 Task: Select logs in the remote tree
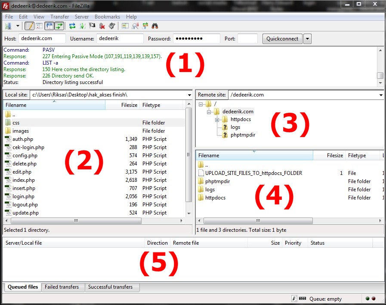(235, 127)
